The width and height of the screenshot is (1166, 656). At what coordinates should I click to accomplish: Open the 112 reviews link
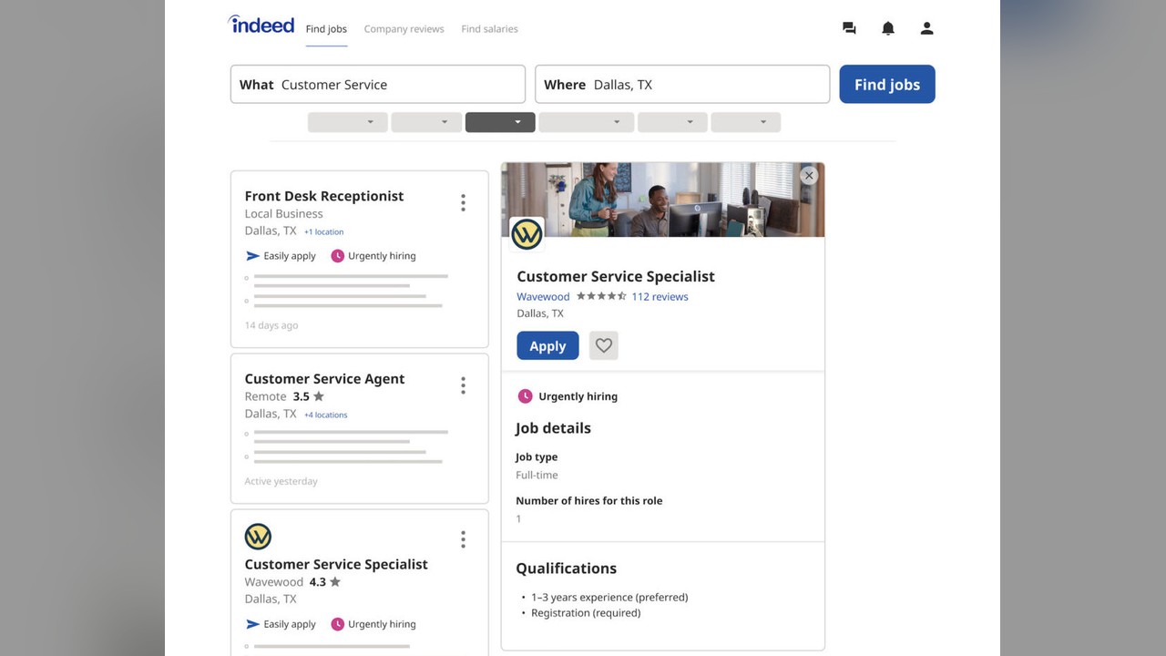[x=660, y=297]
